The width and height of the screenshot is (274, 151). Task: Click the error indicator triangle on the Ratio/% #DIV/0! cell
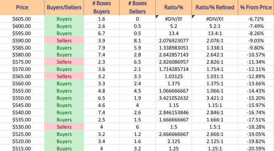click(157, 17)
